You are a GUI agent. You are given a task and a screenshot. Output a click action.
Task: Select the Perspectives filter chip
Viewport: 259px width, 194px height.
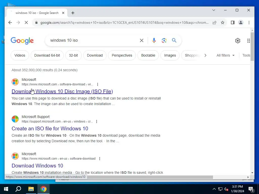122,55
